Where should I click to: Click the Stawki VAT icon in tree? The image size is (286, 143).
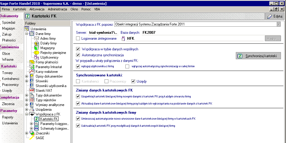tap(32, 91)
